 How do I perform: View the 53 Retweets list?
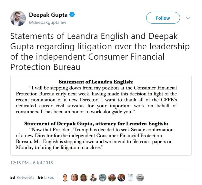23,177
